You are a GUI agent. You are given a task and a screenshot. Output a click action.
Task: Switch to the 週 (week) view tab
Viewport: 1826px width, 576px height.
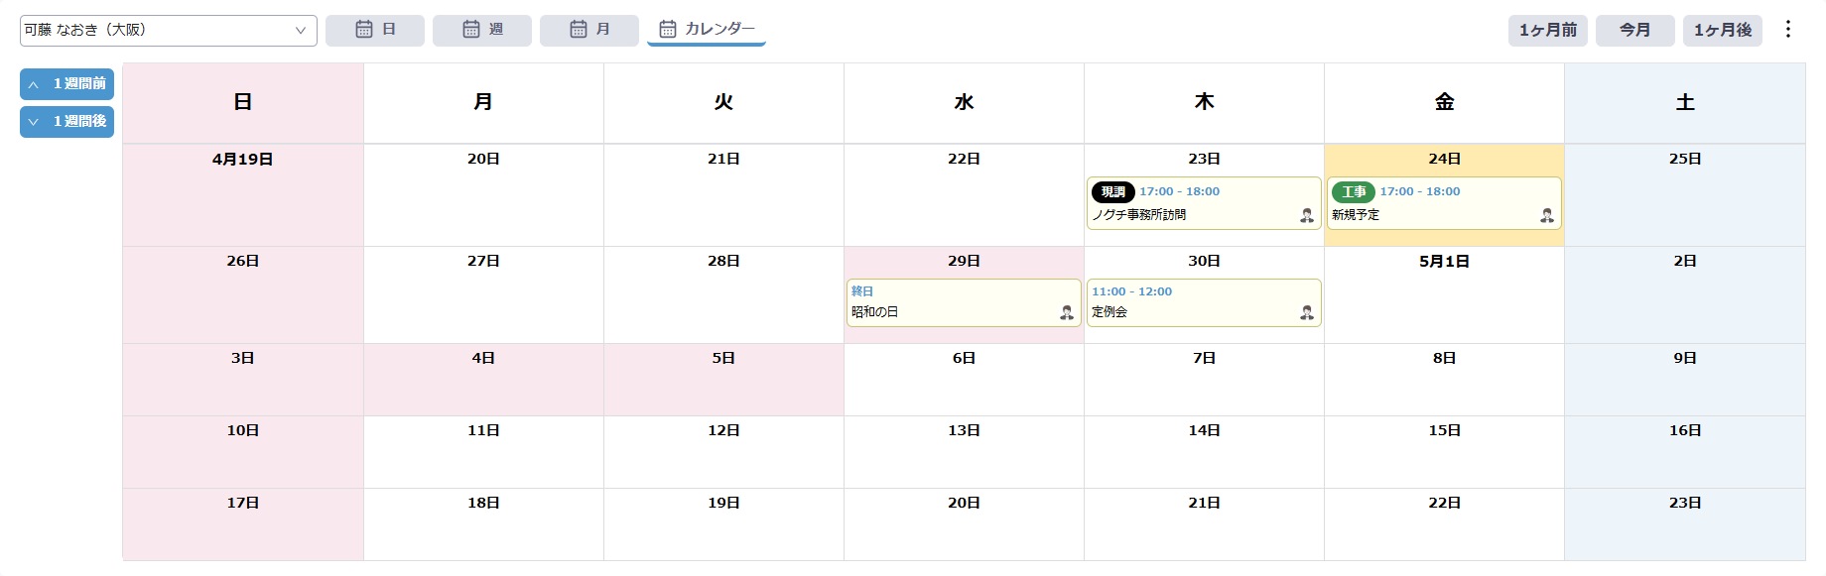(482, 30)
